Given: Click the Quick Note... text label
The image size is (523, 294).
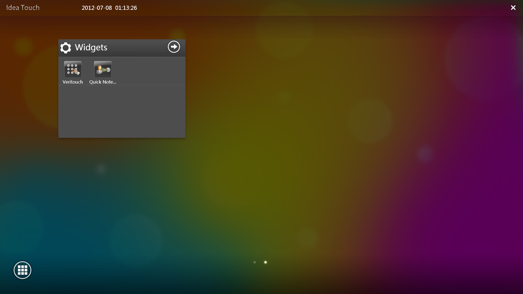Looking at the screenshot, I should tap(103, 82).
